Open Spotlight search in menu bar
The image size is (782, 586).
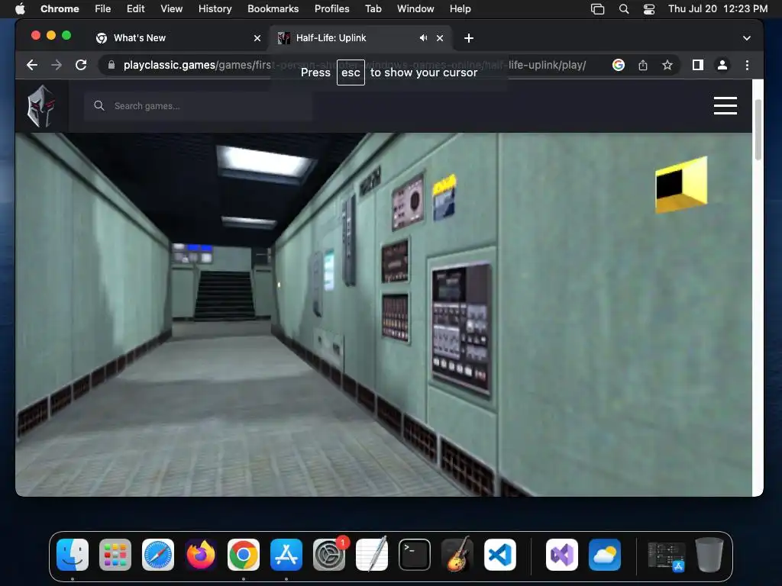pyautogui.click(x=623, y=9)
